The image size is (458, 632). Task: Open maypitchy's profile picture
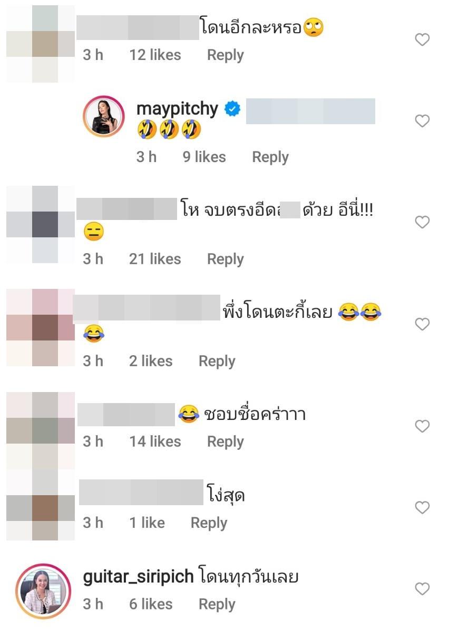coord(104,117)
